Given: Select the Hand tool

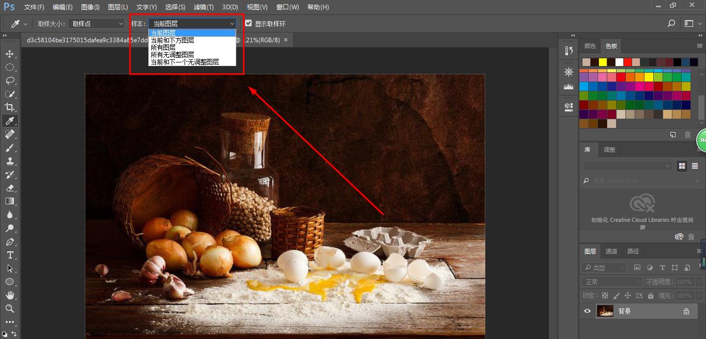Looking at the screenshot, I should [x=9, y=295].
